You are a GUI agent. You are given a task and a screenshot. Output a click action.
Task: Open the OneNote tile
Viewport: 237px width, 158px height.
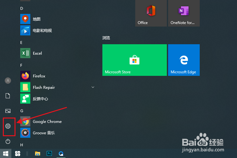184,13
